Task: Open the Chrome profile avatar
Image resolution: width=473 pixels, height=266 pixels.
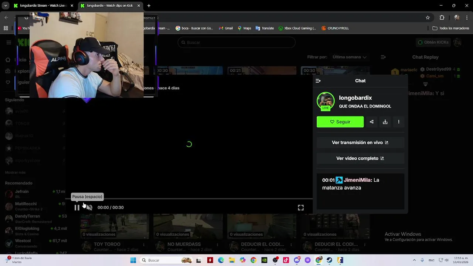Action: click(457, 17)
